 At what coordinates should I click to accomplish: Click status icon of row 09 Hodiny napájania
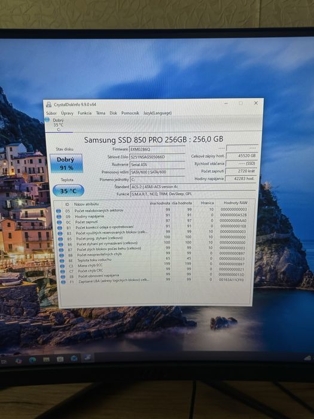(59, 217)
